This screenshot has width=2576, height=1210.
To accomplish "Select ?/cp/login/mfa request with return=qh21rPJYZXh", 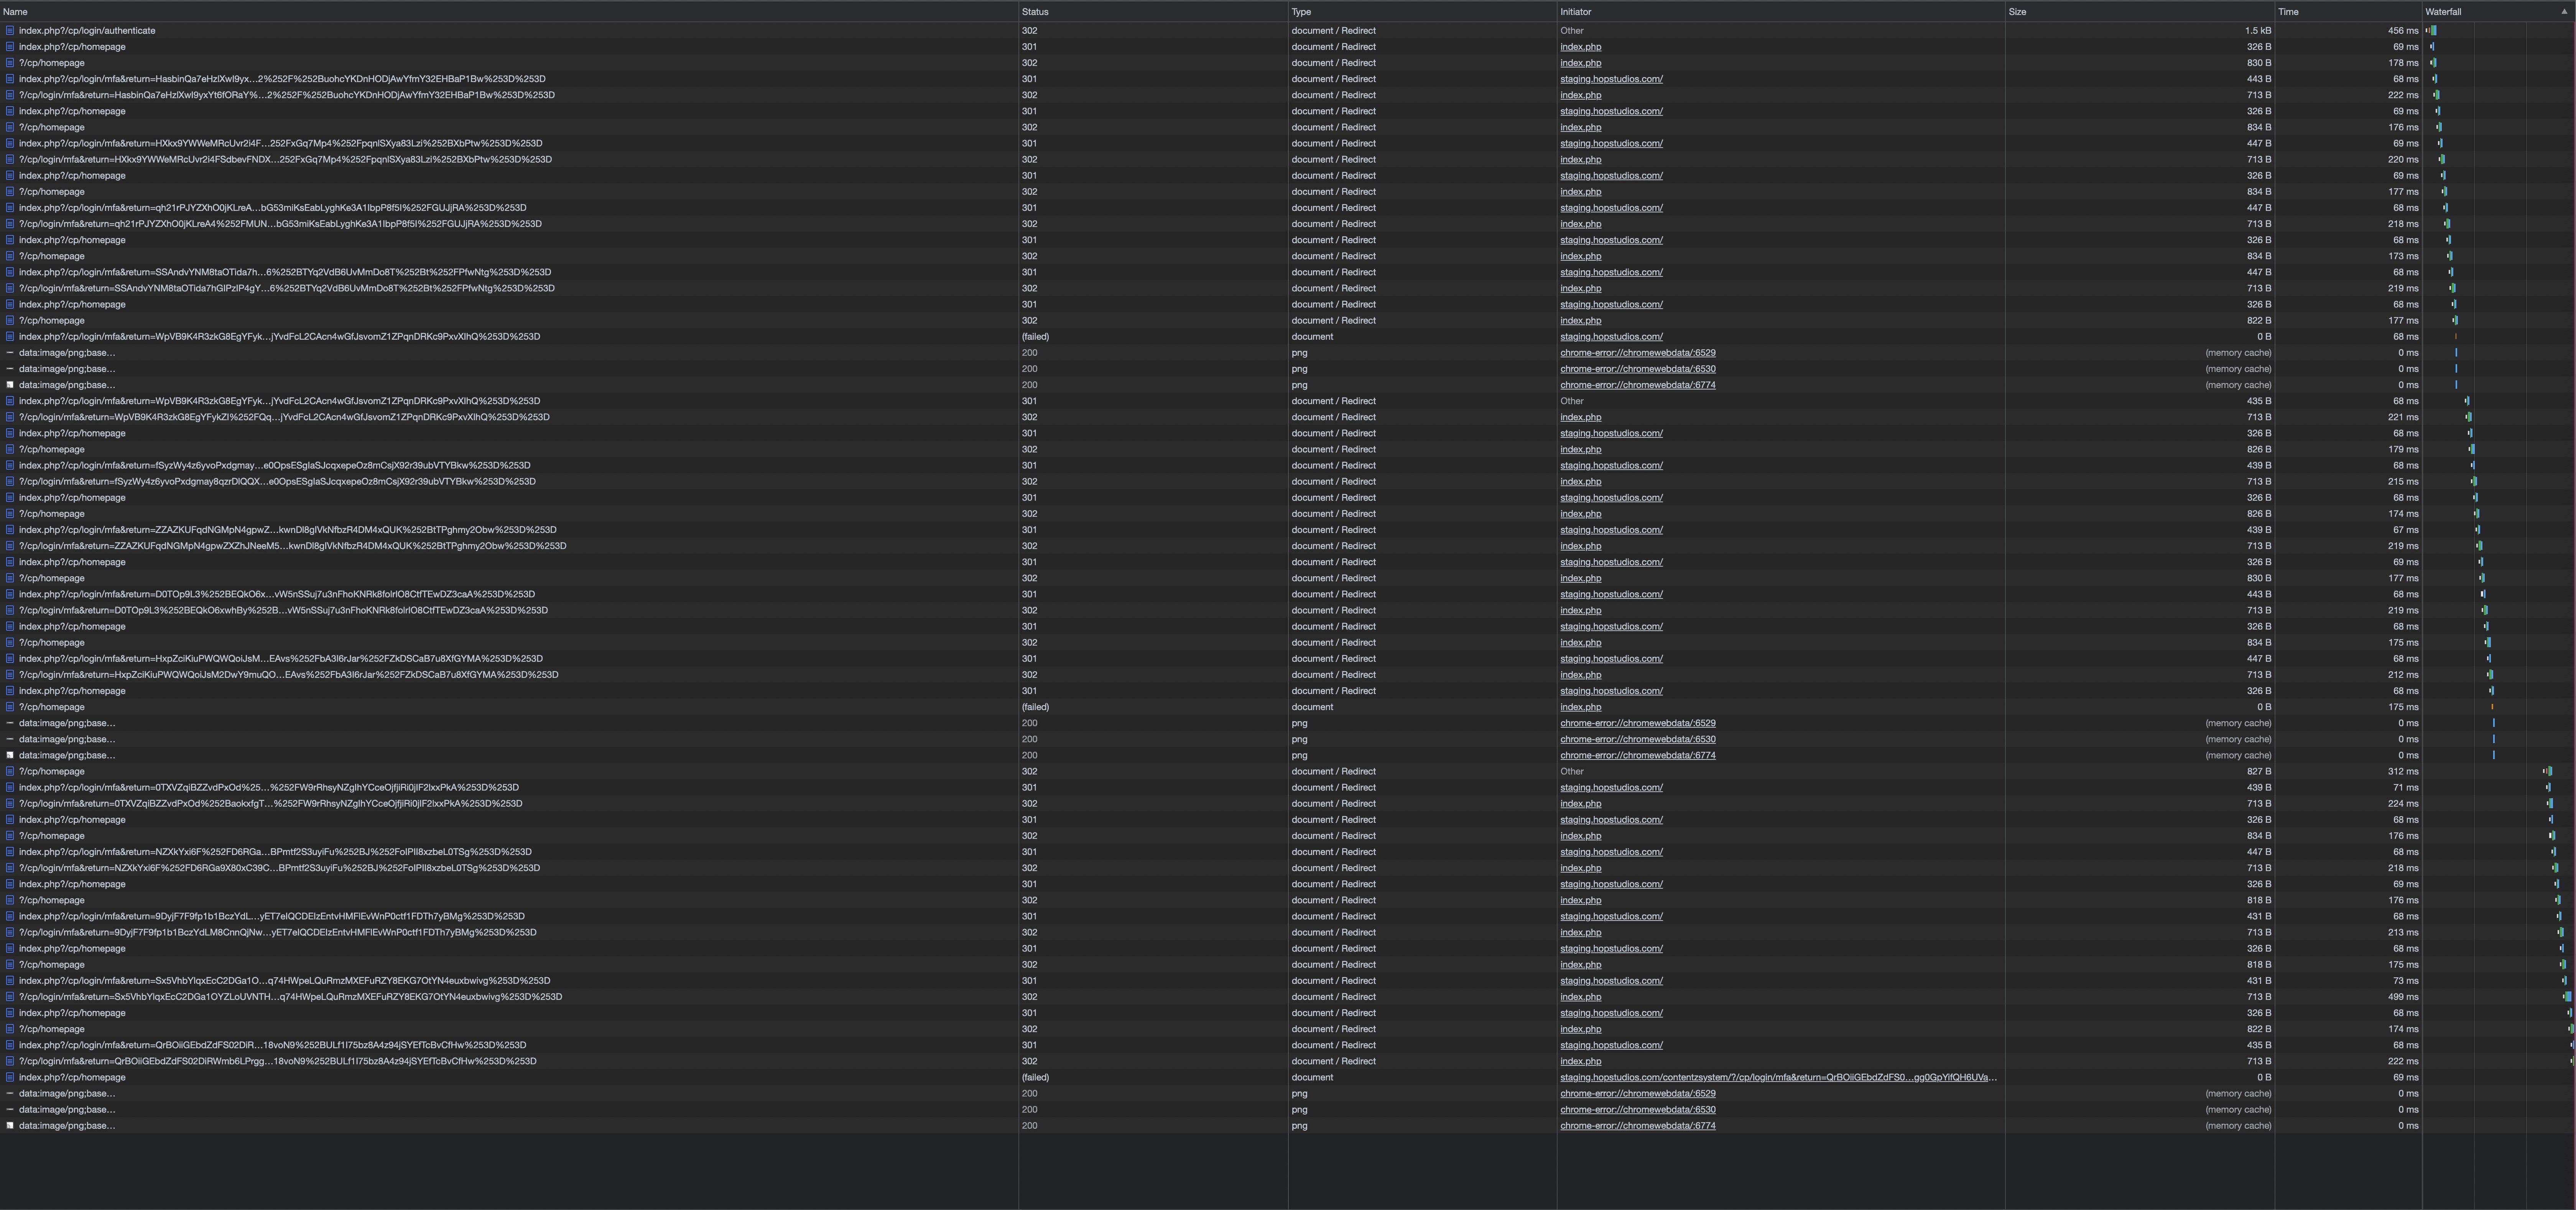I will click(280, 224).
